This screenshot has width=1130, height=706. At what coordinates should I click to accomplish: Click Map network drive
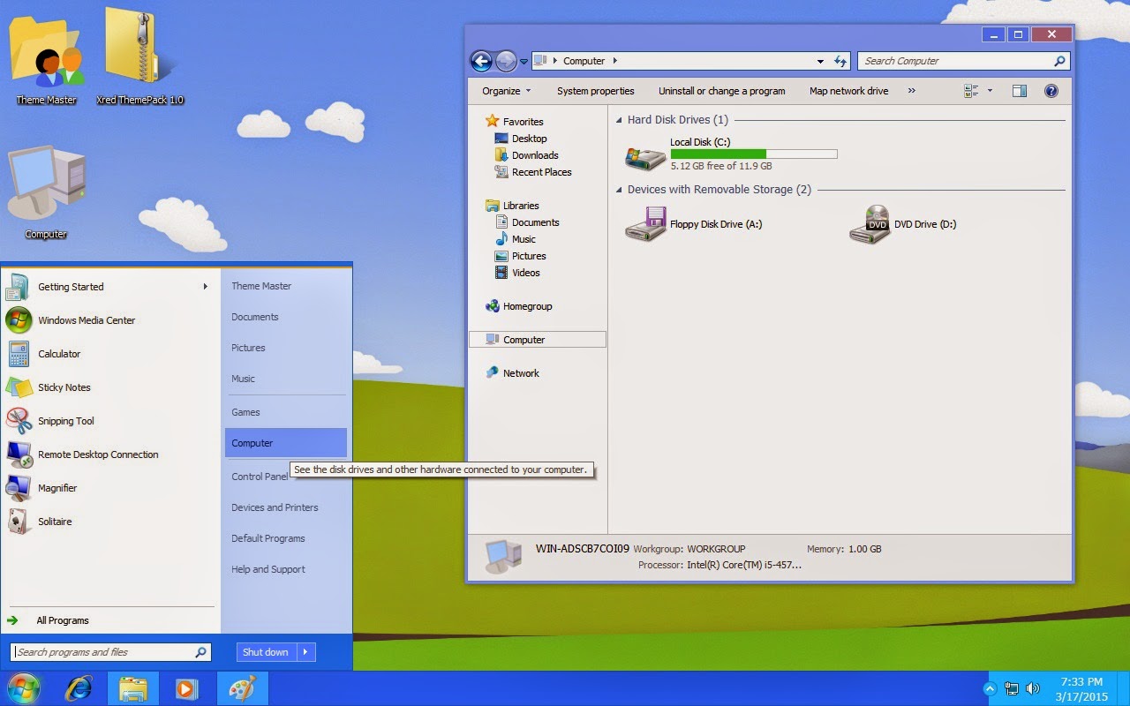click(x=849, y=91)
